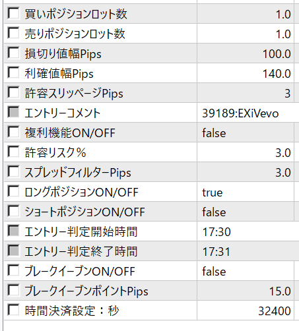Toggle the エントリーコメント checkbox
Screen dimensions: 299x331
[13, 112]
